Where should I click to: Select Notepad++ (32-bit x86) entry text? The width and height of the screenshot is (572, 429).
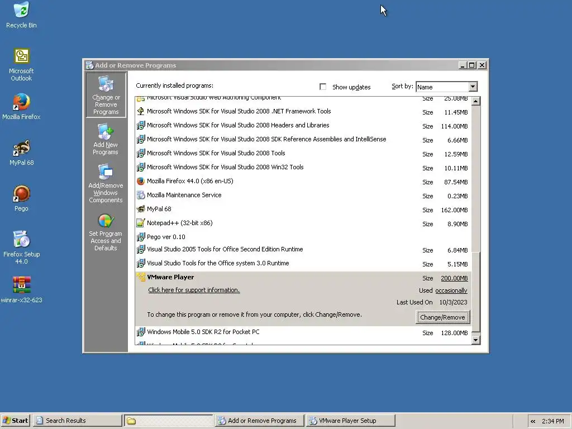click(179, 223)
